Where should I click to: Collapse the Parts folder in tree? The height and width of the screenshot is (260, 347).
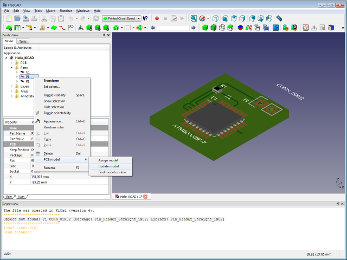pos(11,68)
